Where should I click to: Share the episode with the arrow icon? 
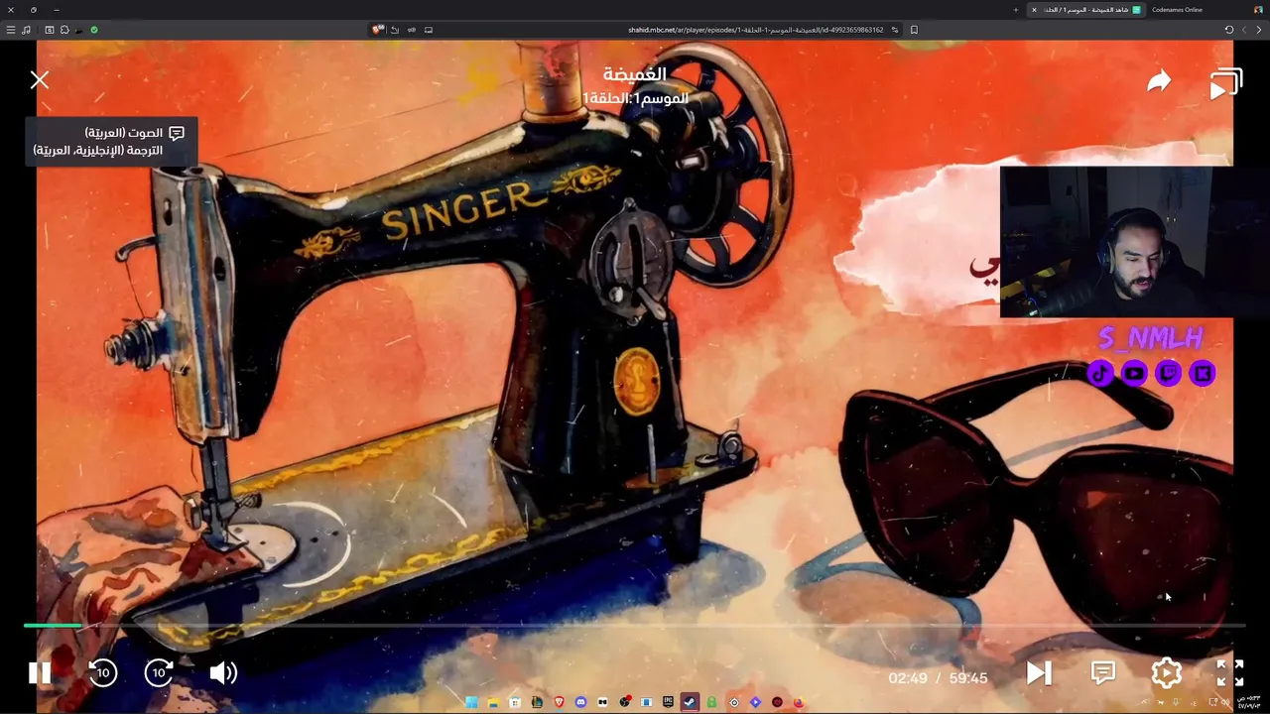pyautogui.click(x=1159, y=82)
